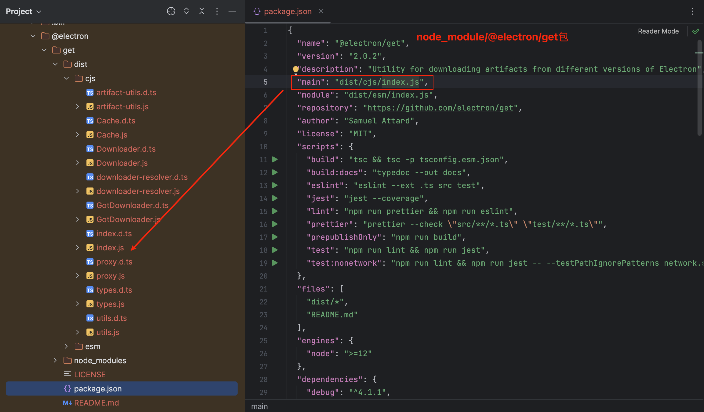Click Expand All in Project panel
704x412 pixels.
(186, 11)
